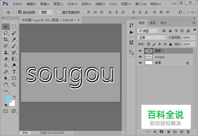Select the Horizontal Type tool
Viewport: 198px width, 136px height.
(x=14, y=72)
